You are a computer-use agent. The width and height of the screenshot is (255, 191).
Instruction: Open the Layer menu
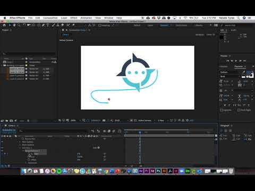[x=64, y=18]
